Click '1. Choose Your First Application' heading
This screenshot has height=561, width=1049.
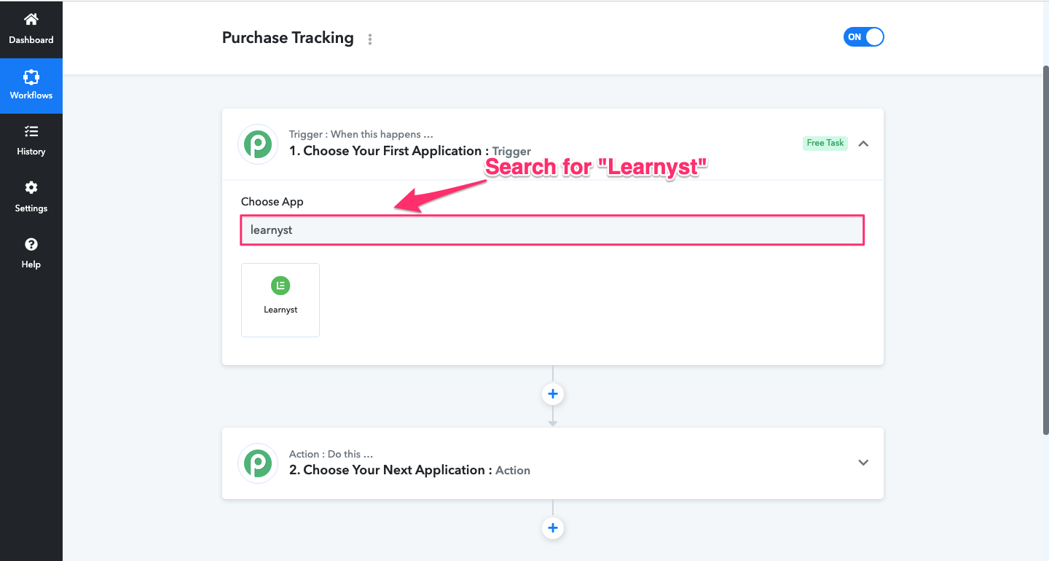[389, 151]
